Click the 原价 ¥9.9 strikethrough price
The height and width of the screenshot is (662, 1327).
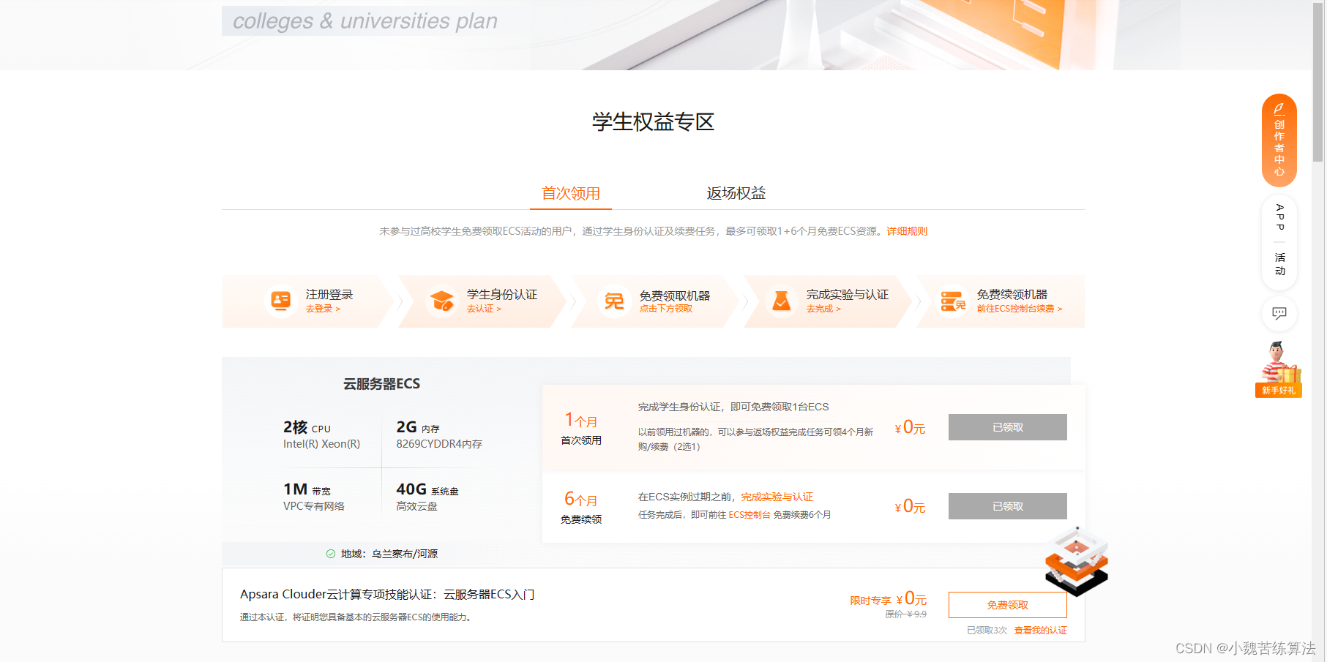(x=905, y=614)
